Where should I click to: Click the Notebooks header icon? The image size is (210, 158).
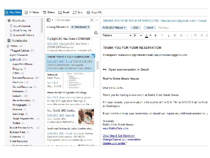tap(9, 41)
